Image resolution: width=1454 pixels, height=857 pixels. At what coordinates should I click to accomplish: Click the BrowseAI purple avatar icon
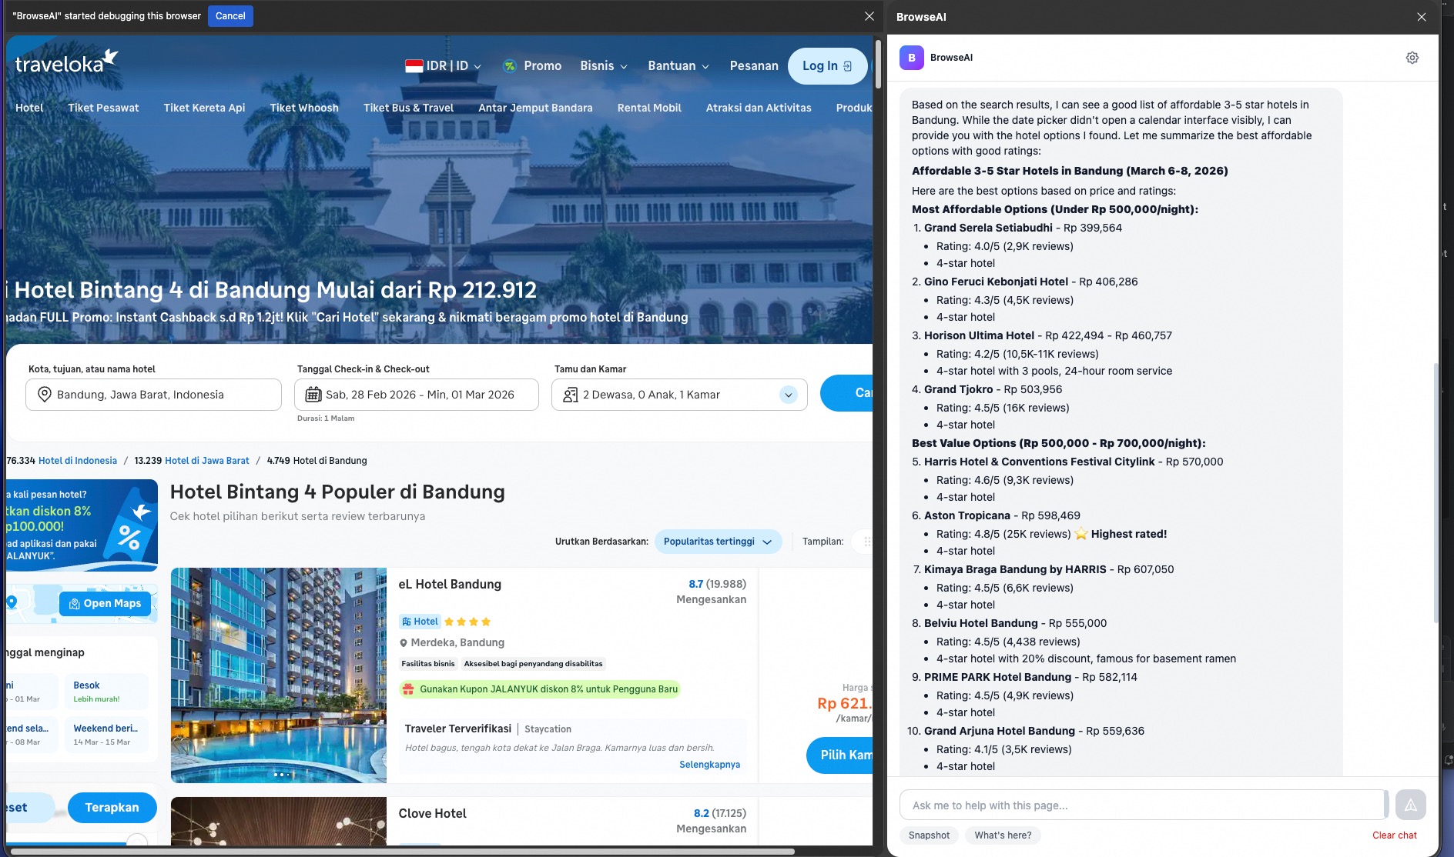click(x=911, y=58)
